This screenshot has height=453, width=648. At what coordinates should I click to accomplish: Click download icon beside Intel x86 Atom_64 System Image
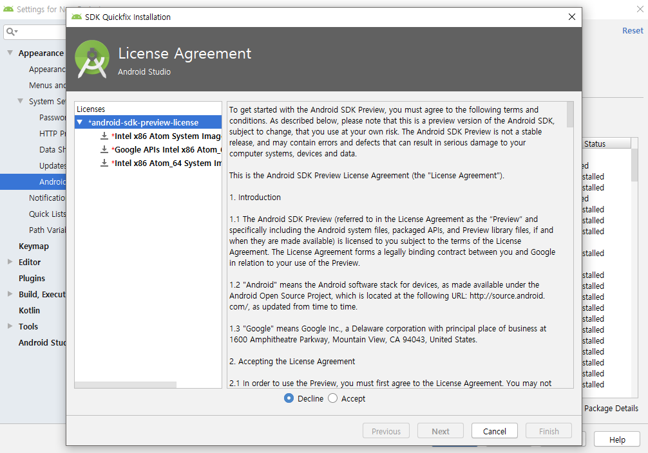coord(104,163)
